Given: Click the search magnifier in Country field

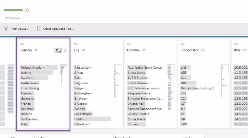Looking at the screenshot, I should pyautogui.click(x=66, y=50).
